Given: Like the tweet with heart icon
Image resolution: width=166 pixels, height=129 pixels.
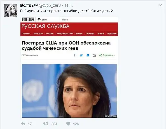Looking at the screenshot, I should tap(68, 124).
